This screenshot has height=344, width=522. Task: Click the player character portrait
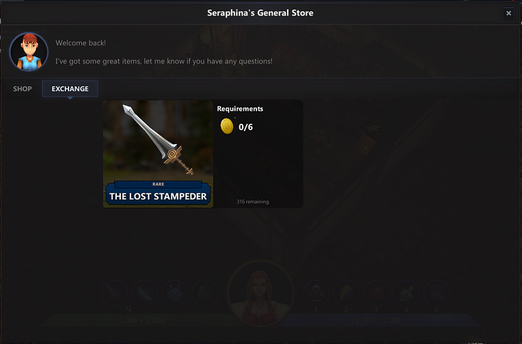click(x=260, y=293)
